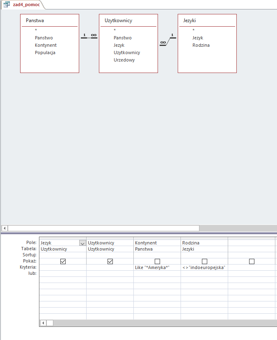This screenshot has width=277, height=340.
Task: Open the Jezyk field dropdown arrow
Action: click(x=82, y=243)
